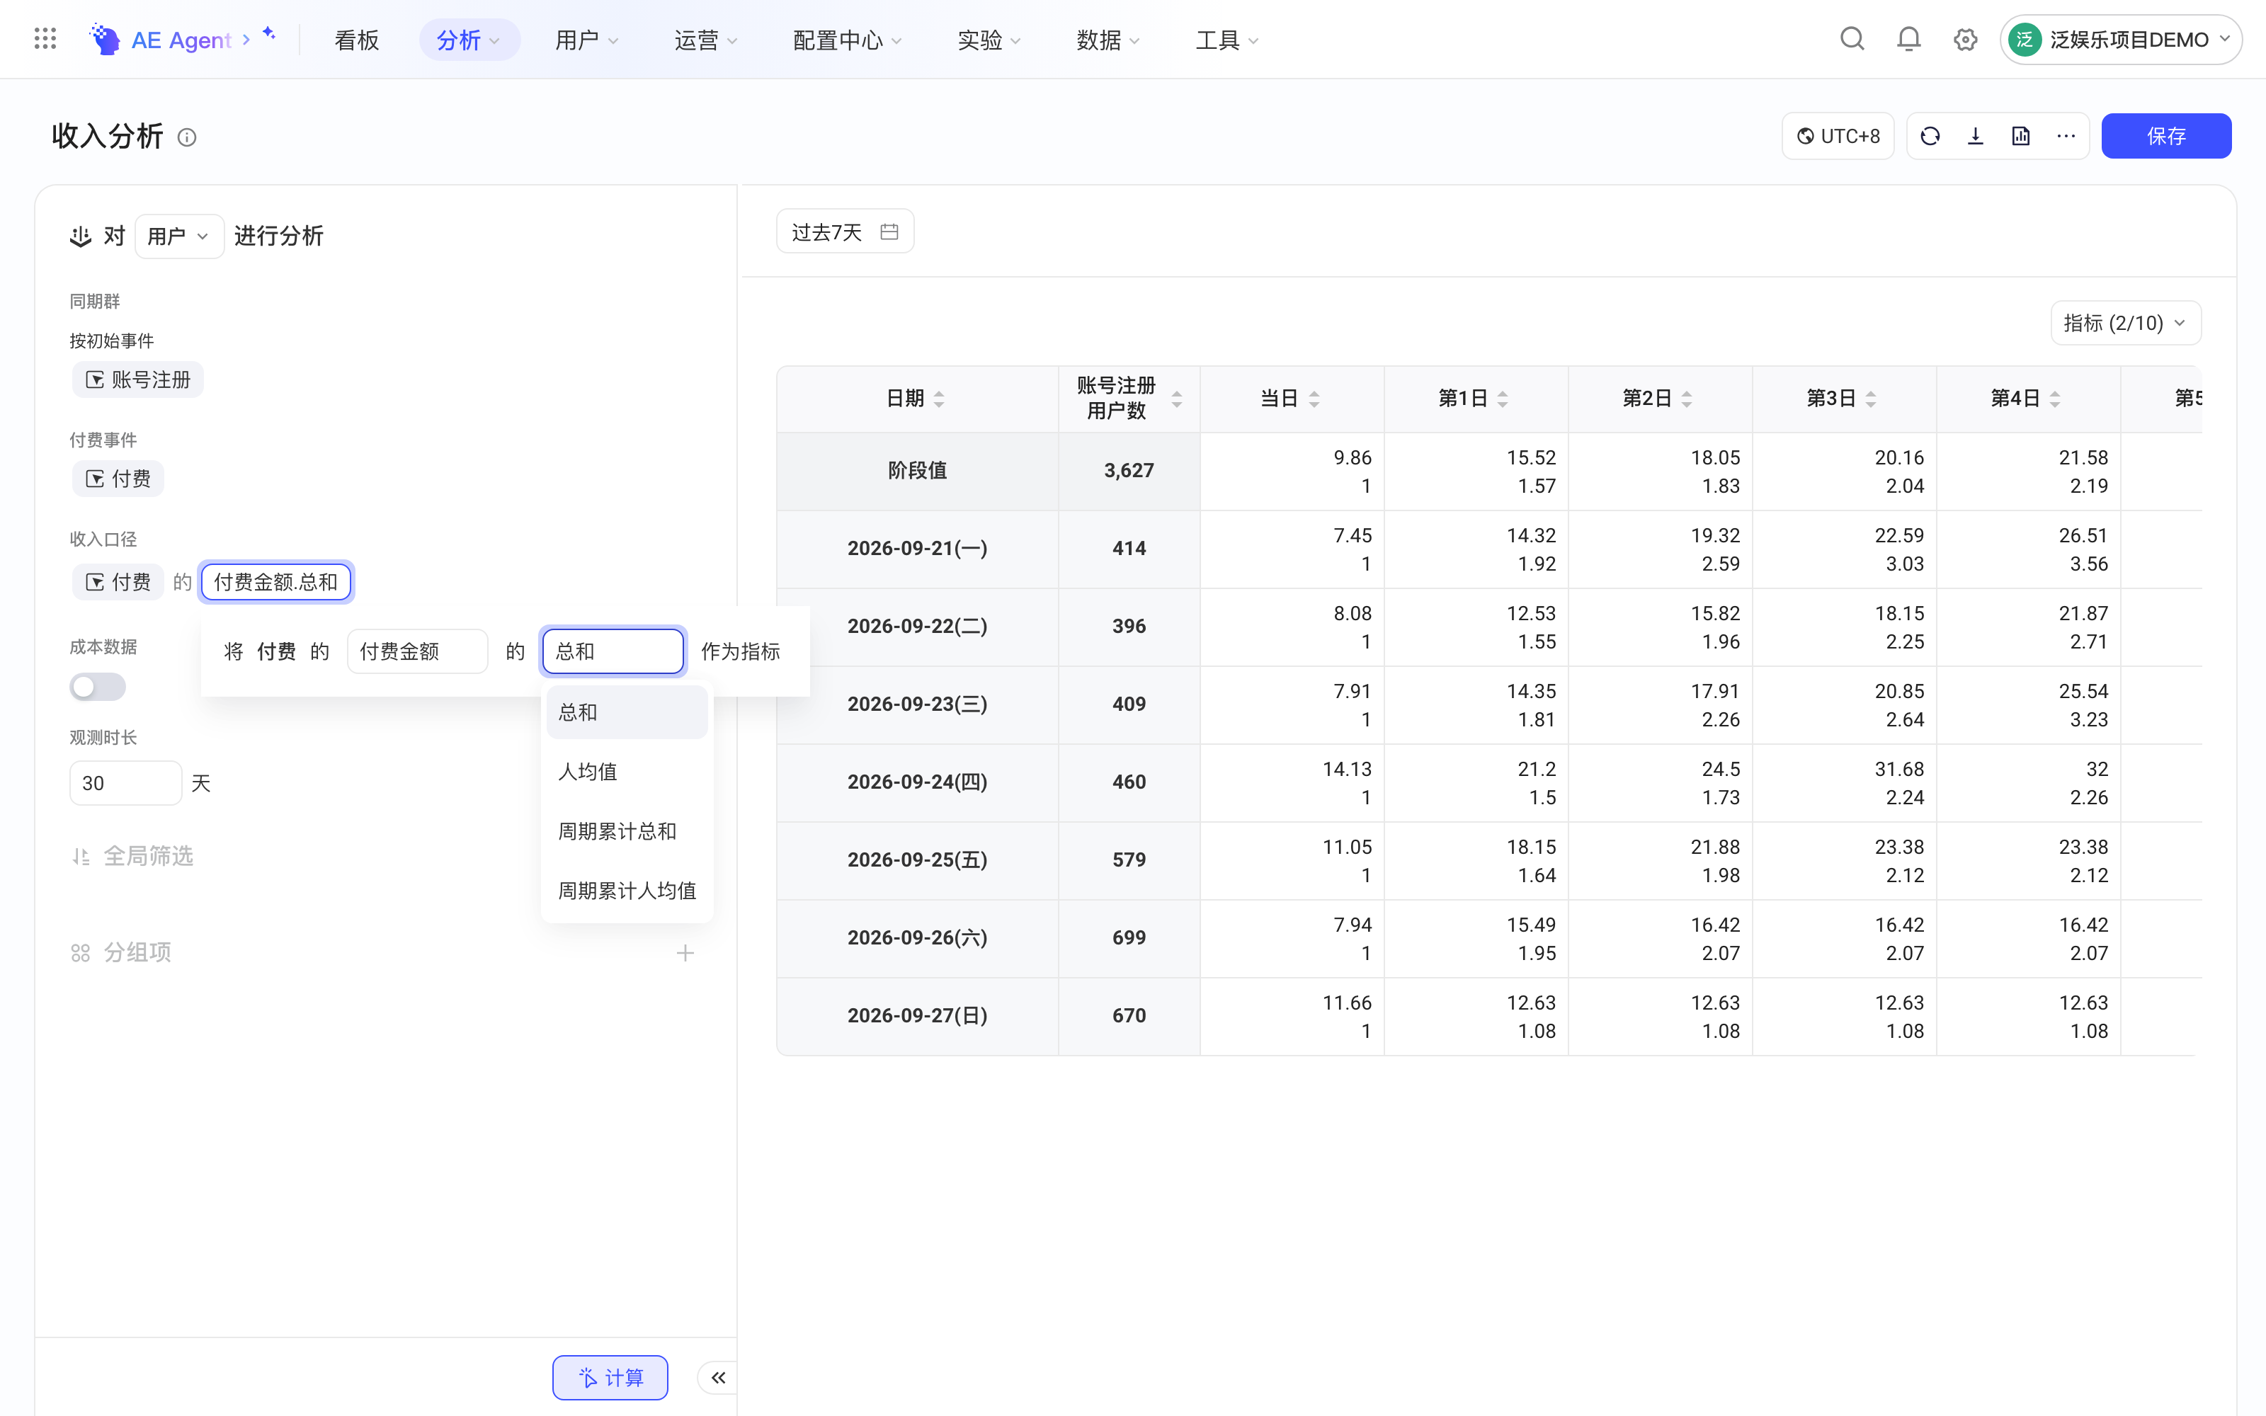Open the 总和 aggregation combo box
The height and width of the screenshot is (1416, 2266).
[x=613, y=651]
